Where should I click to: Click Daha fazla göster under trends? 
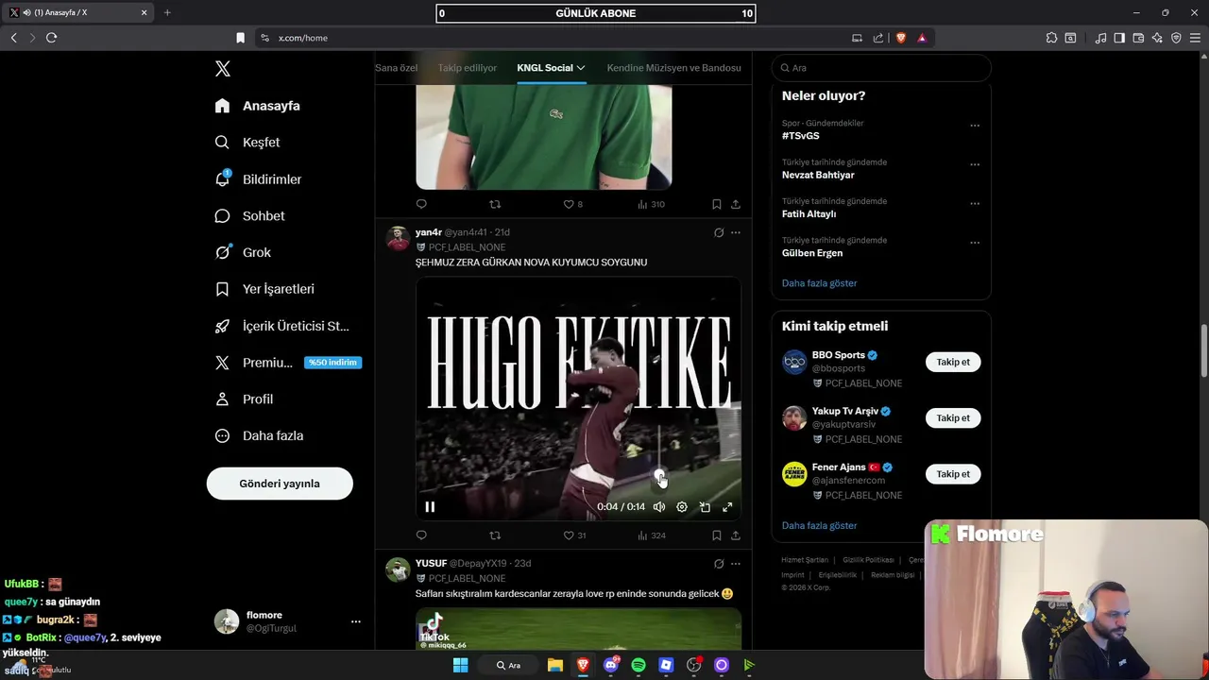pyautogui.click(x=819, y=283)
